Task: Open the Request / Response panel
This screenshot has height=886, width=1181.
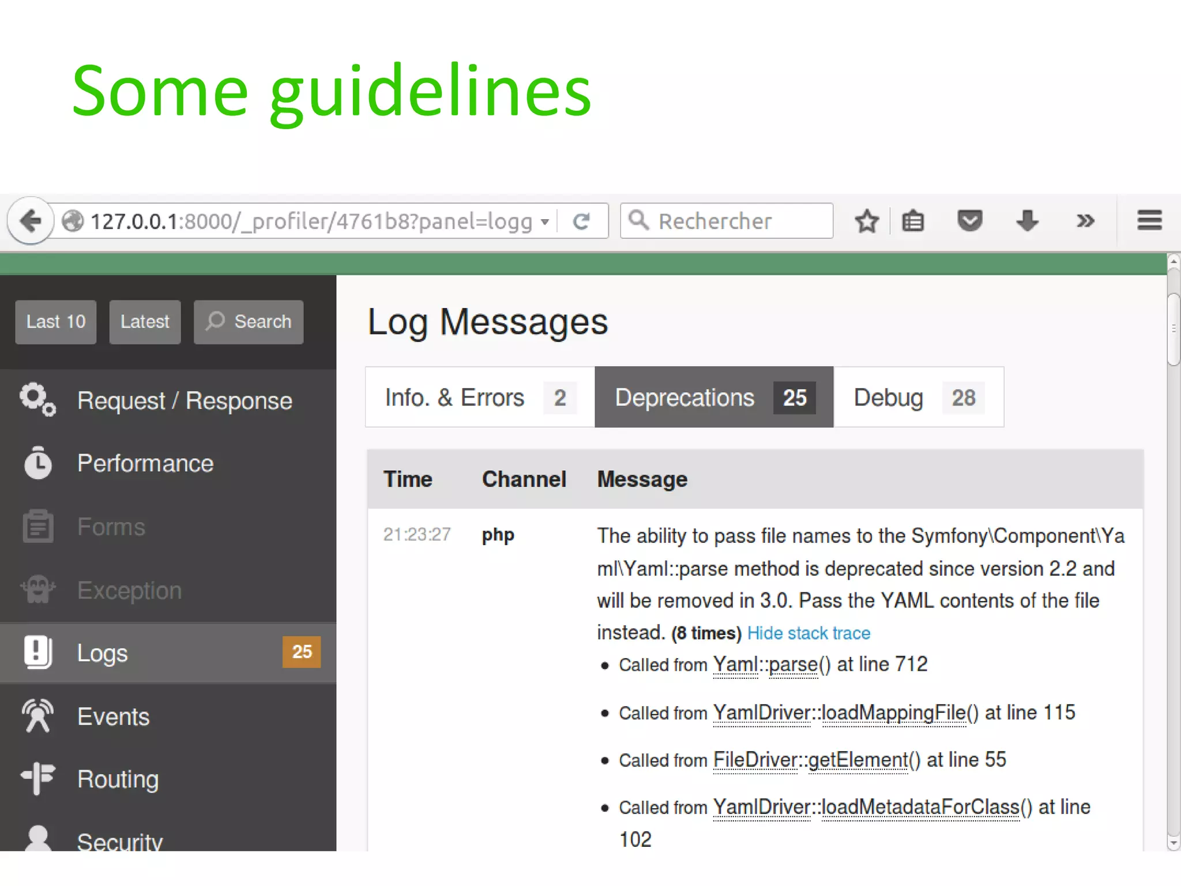Action: pos(168,400)
